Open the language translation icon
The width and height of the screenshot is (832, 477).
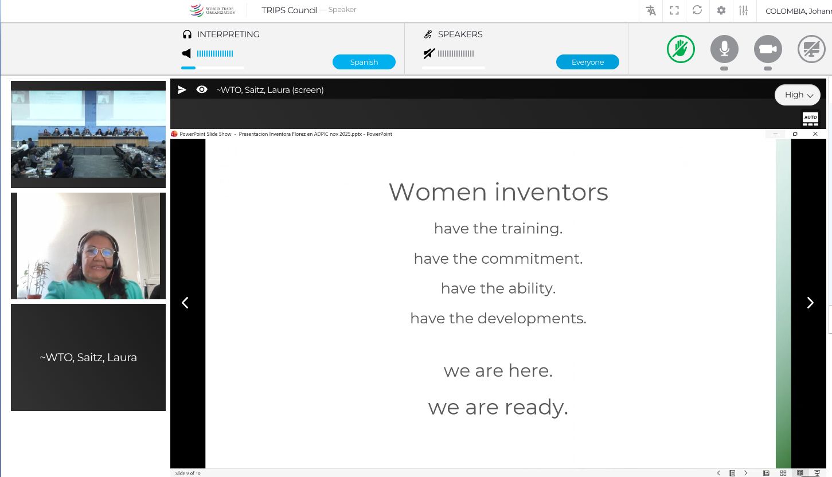pos(651,10)
